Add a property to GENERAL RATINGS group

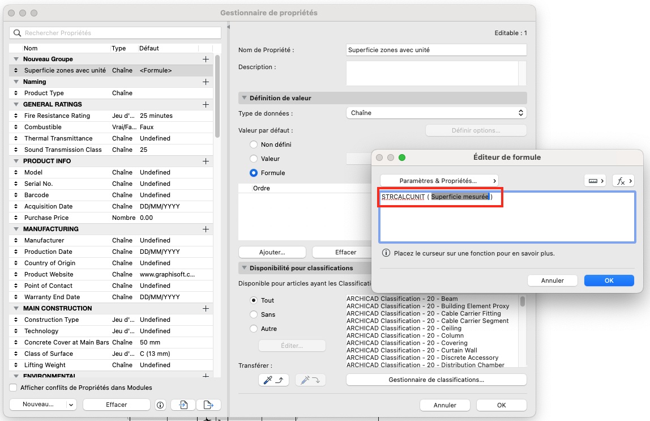tap(206, 104)
